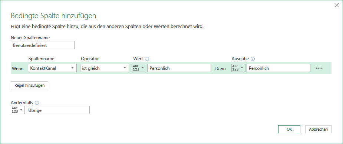
Task: Open the rule's three-dot options menu
Action: click(x=319, y=68)
